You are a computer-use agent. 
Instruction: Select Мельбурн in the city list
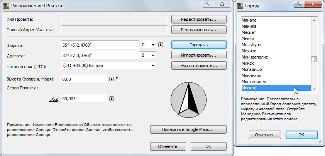point(276,45)
